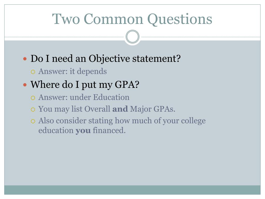The width and height of the screenshot is (265, 199).
Task: Click the 'Two Common Questions' slide title
Action: (x=132, y=19)
